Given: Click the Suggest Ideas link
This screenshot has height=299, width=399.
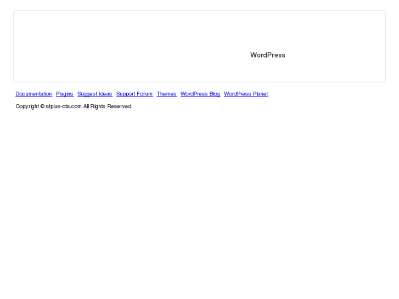Looking at the screenshot, I should click(94, 94).
